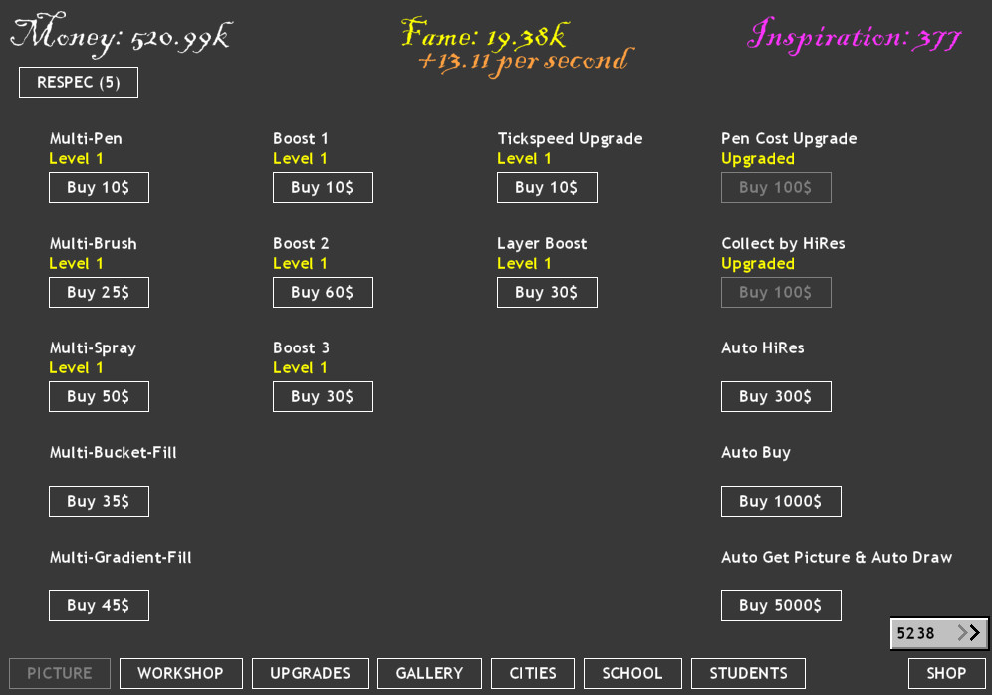Viewport: 992px width, 695px height.
Task: Open the GALLERY tab
Action: tap(429, 673)
